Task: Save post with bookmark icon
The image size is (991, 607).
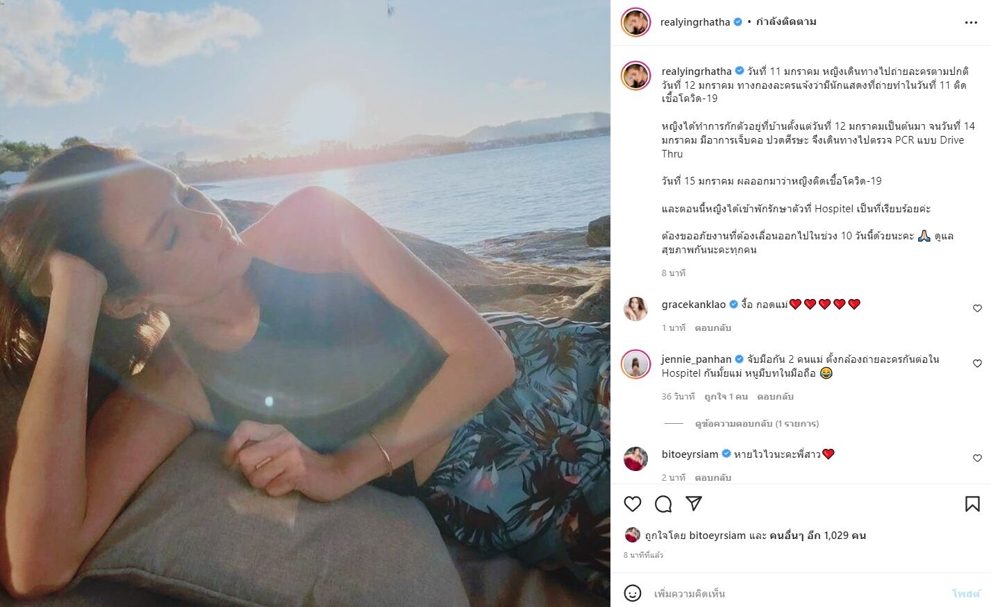Action: [972, 504]
